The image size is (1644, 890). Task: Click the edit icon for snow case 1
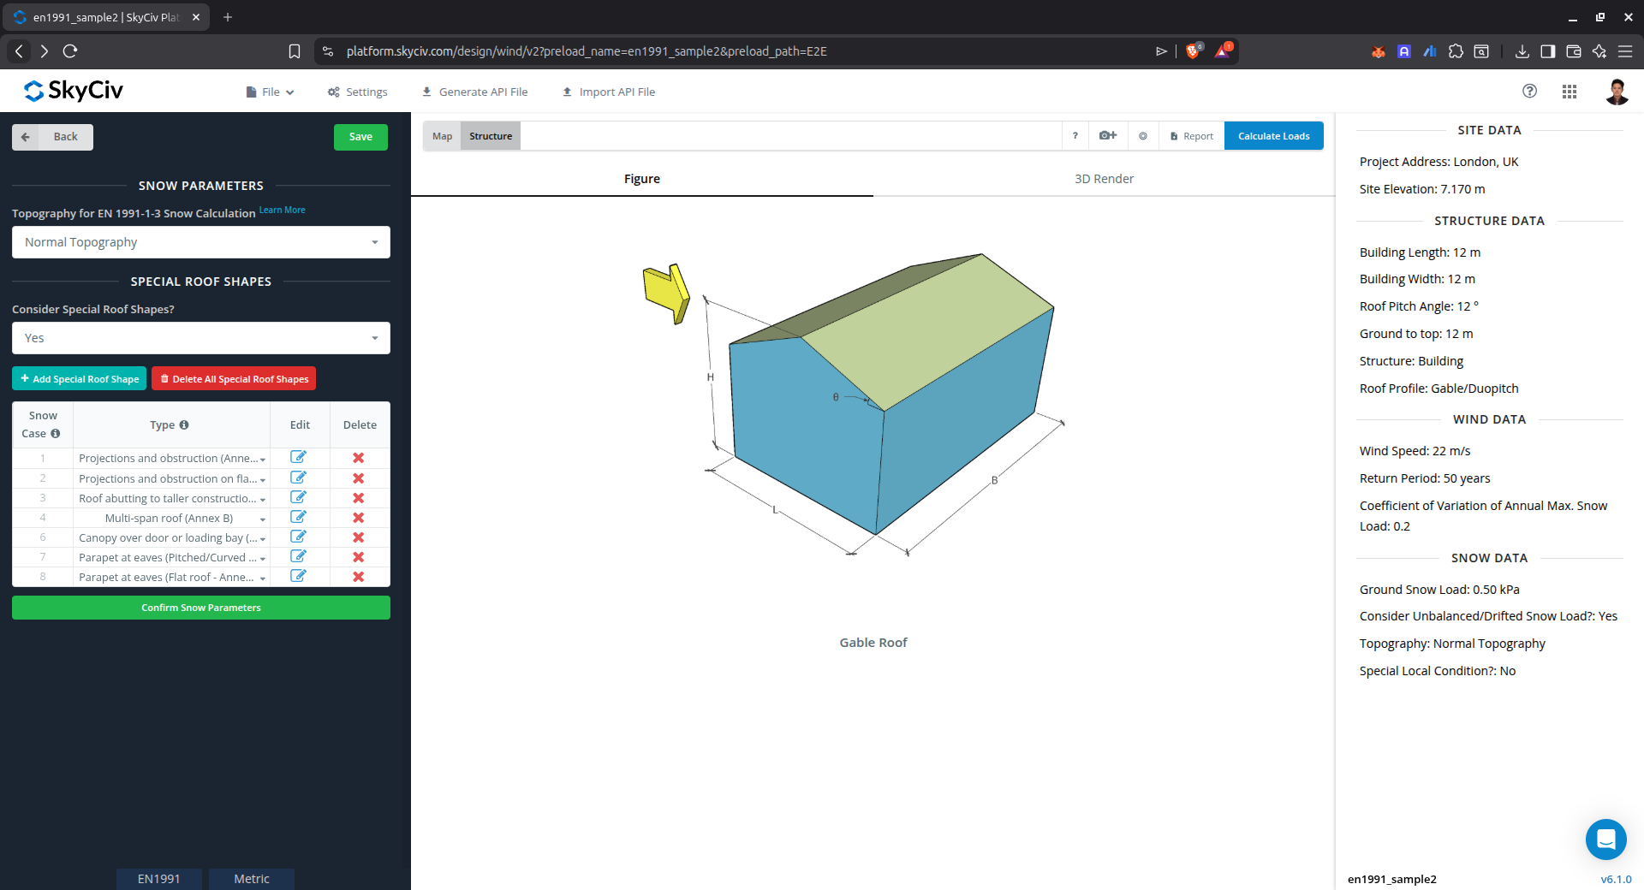298,457
